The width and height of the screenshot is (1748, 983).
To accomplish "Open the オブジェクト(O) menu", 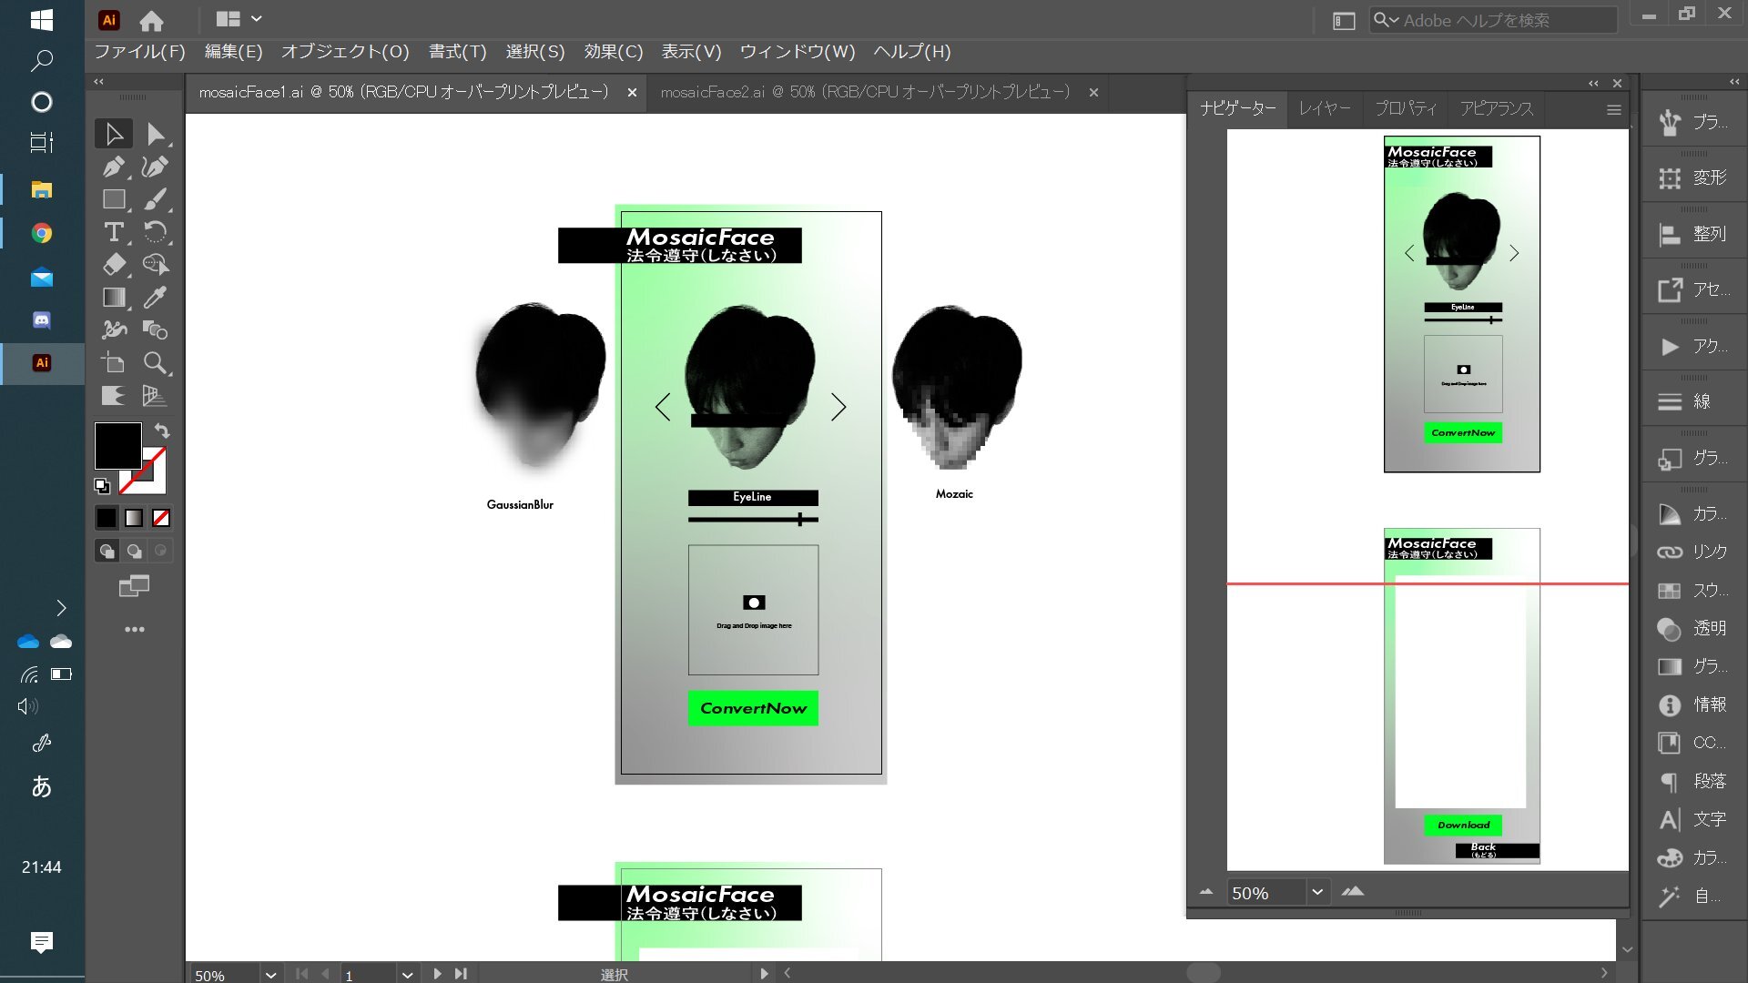I will 344,52.
